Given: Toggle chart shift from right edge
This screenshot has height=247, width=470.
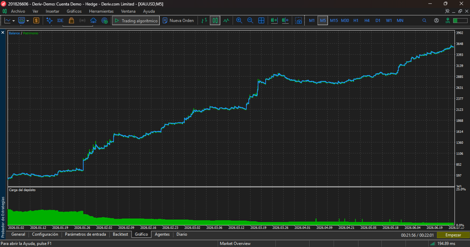Looking at the screenshot, I should pyautogui.click(x=285, y=21).
